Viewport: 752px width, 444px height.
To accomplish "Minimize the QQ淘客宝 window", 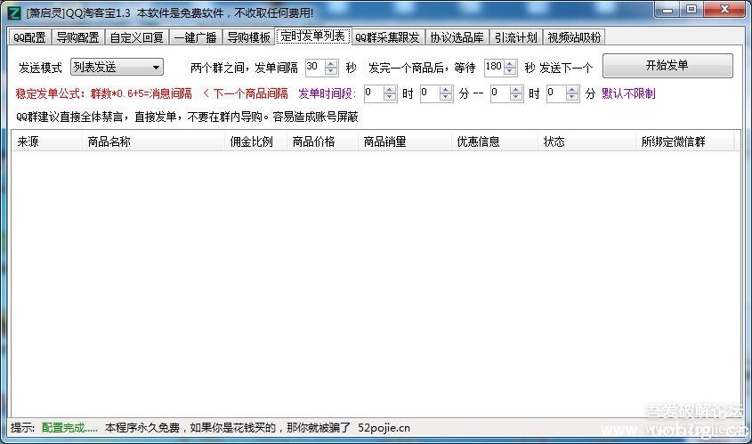I will (667, 10).
